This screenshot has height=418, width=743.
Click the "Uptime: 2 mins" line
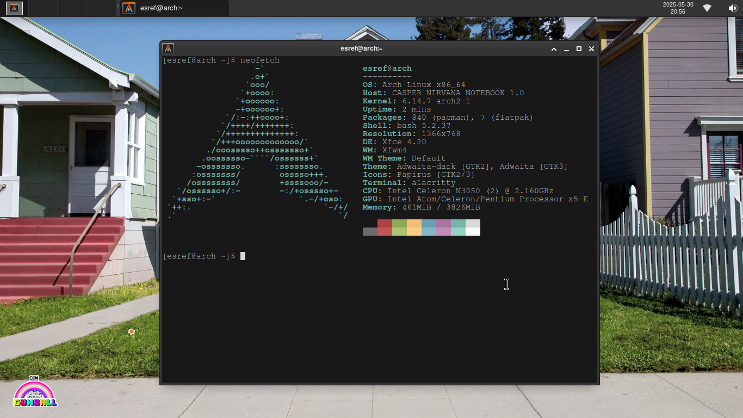point(397,109)
